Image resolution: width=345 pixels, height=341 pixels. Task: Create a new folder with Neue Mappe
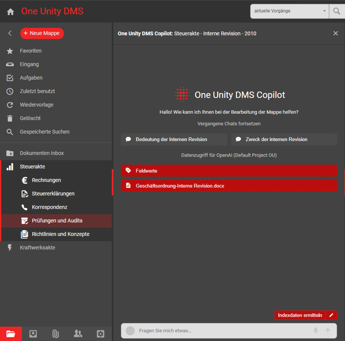[x=42, y=33]
